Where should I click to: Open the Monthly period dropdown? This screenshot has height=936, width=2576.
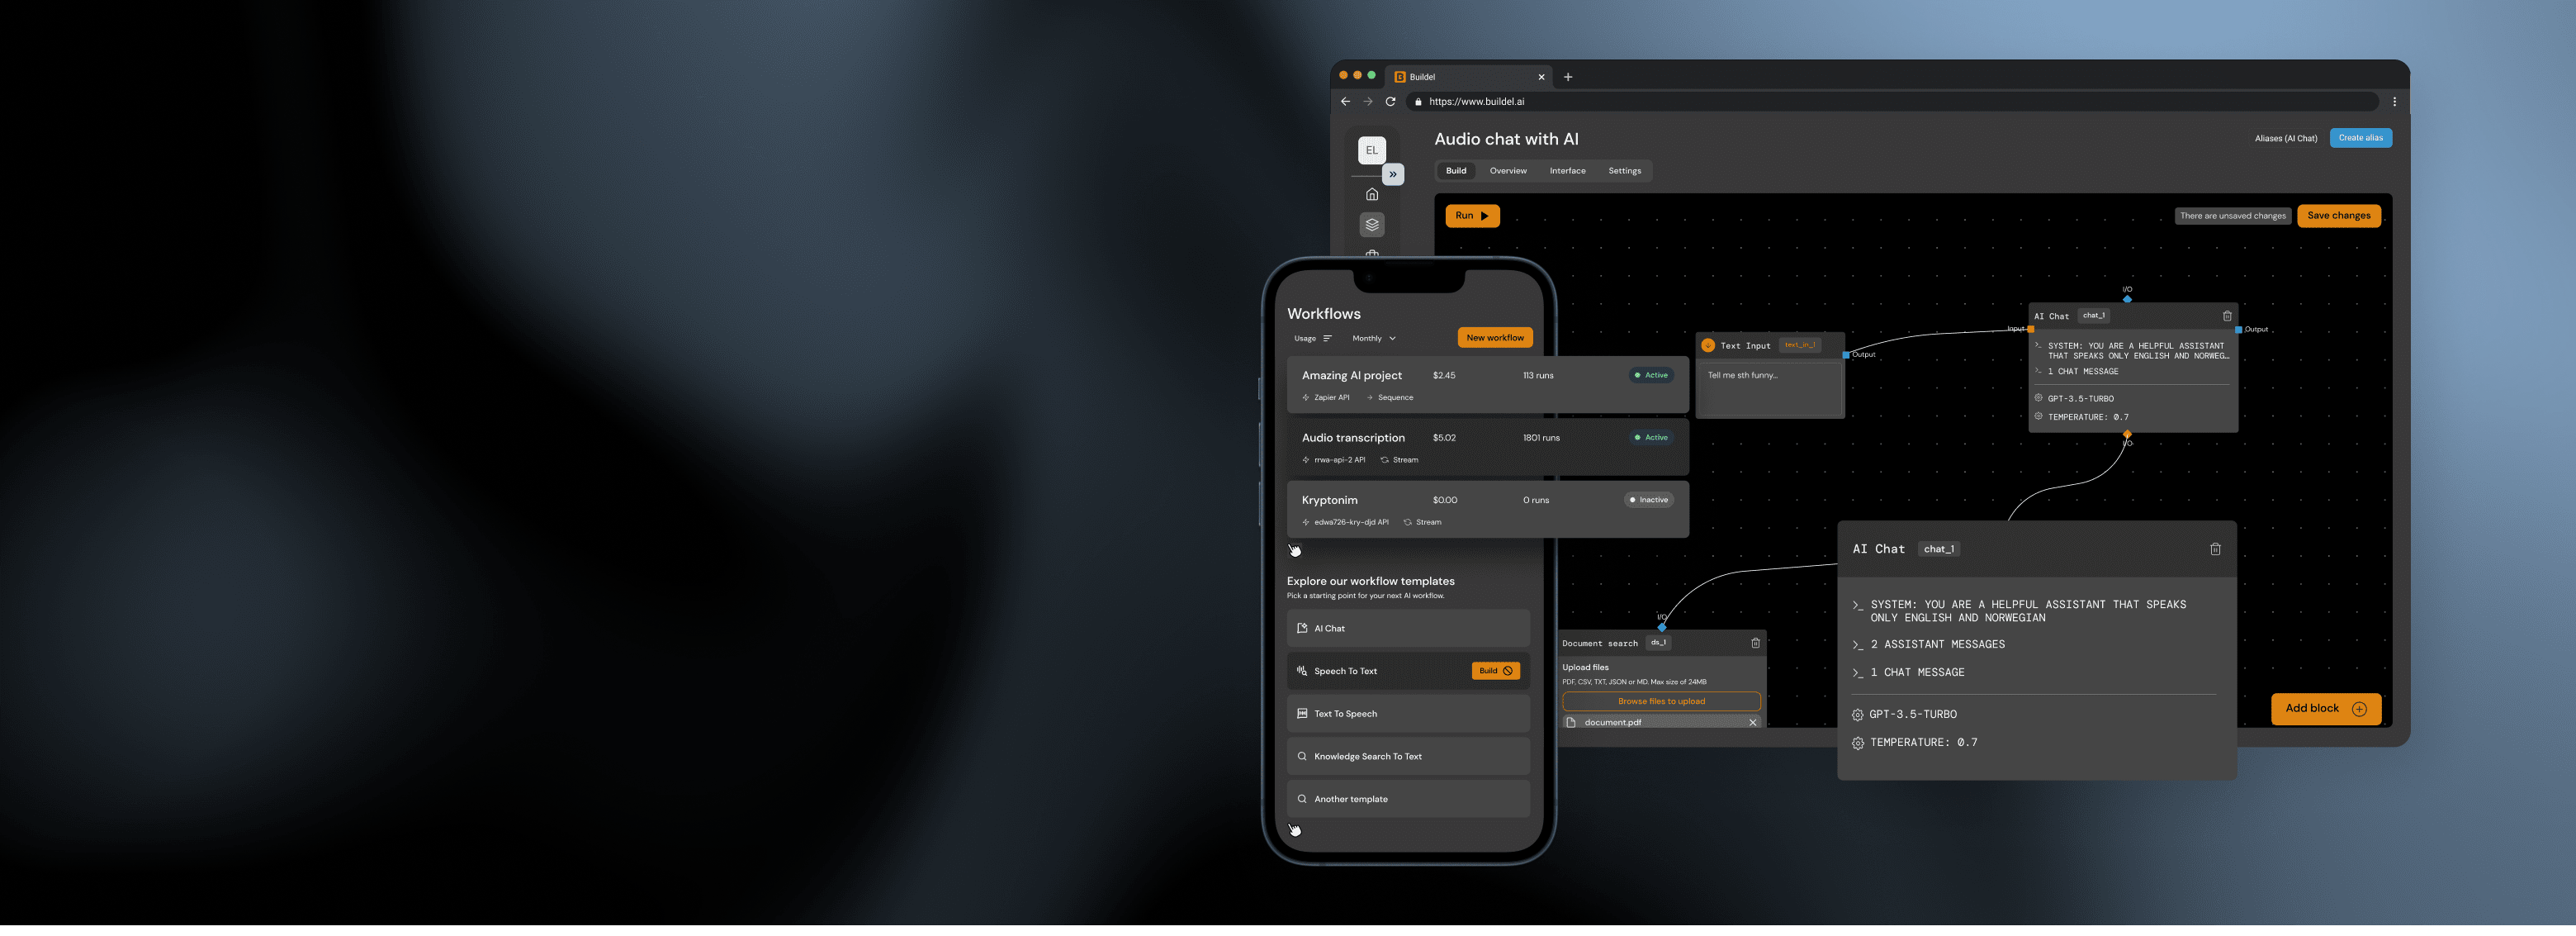[1374, 340]
